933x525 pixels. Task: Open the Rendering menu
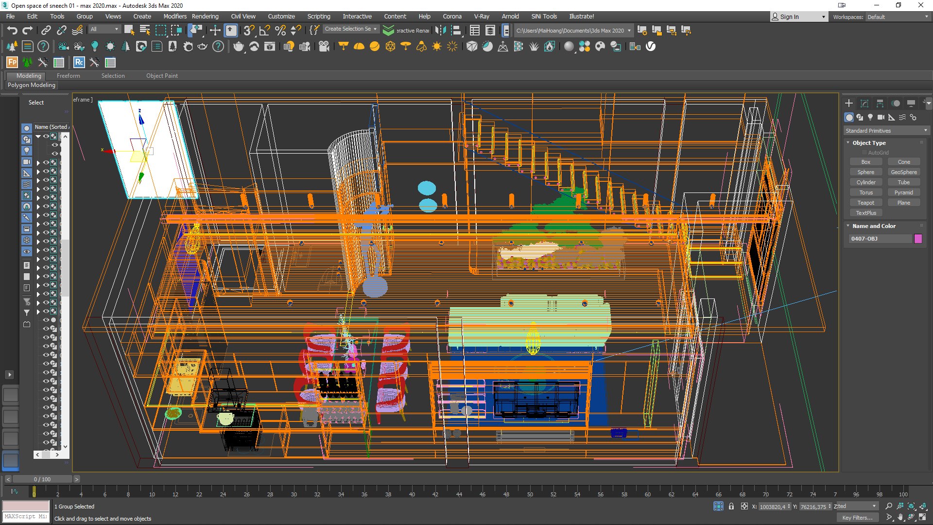click(205, 17)
